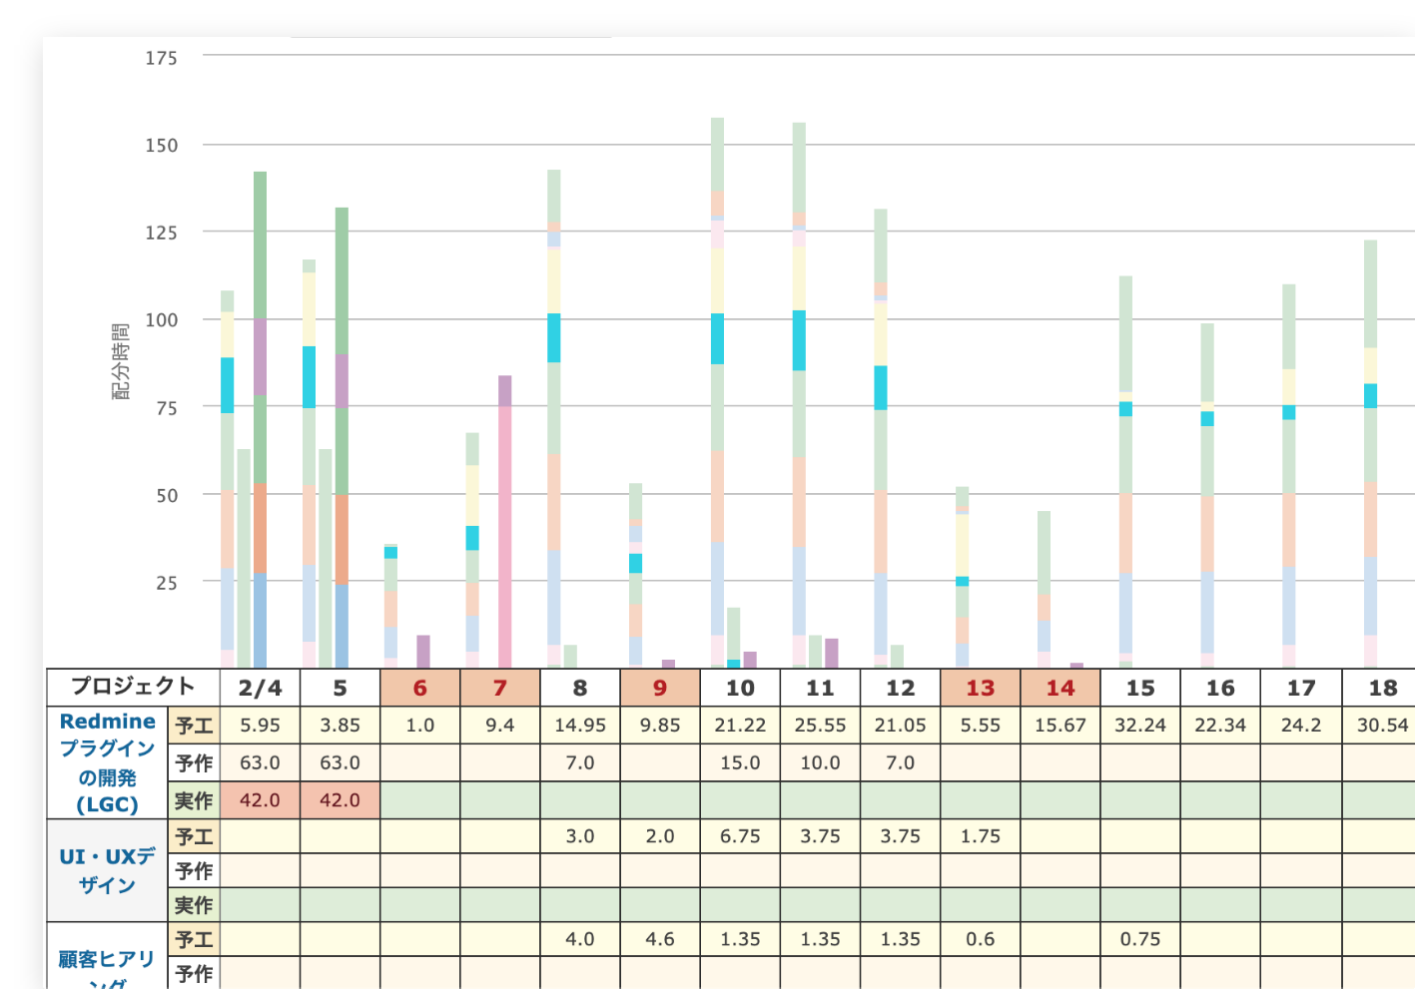Select the red holiday column header 6
Viewport: 1415px width, 989px height.
pos(419,688)
